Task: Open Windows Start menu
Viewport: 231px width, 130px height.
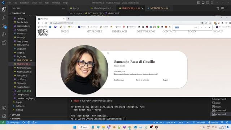Action: [75, 127]
